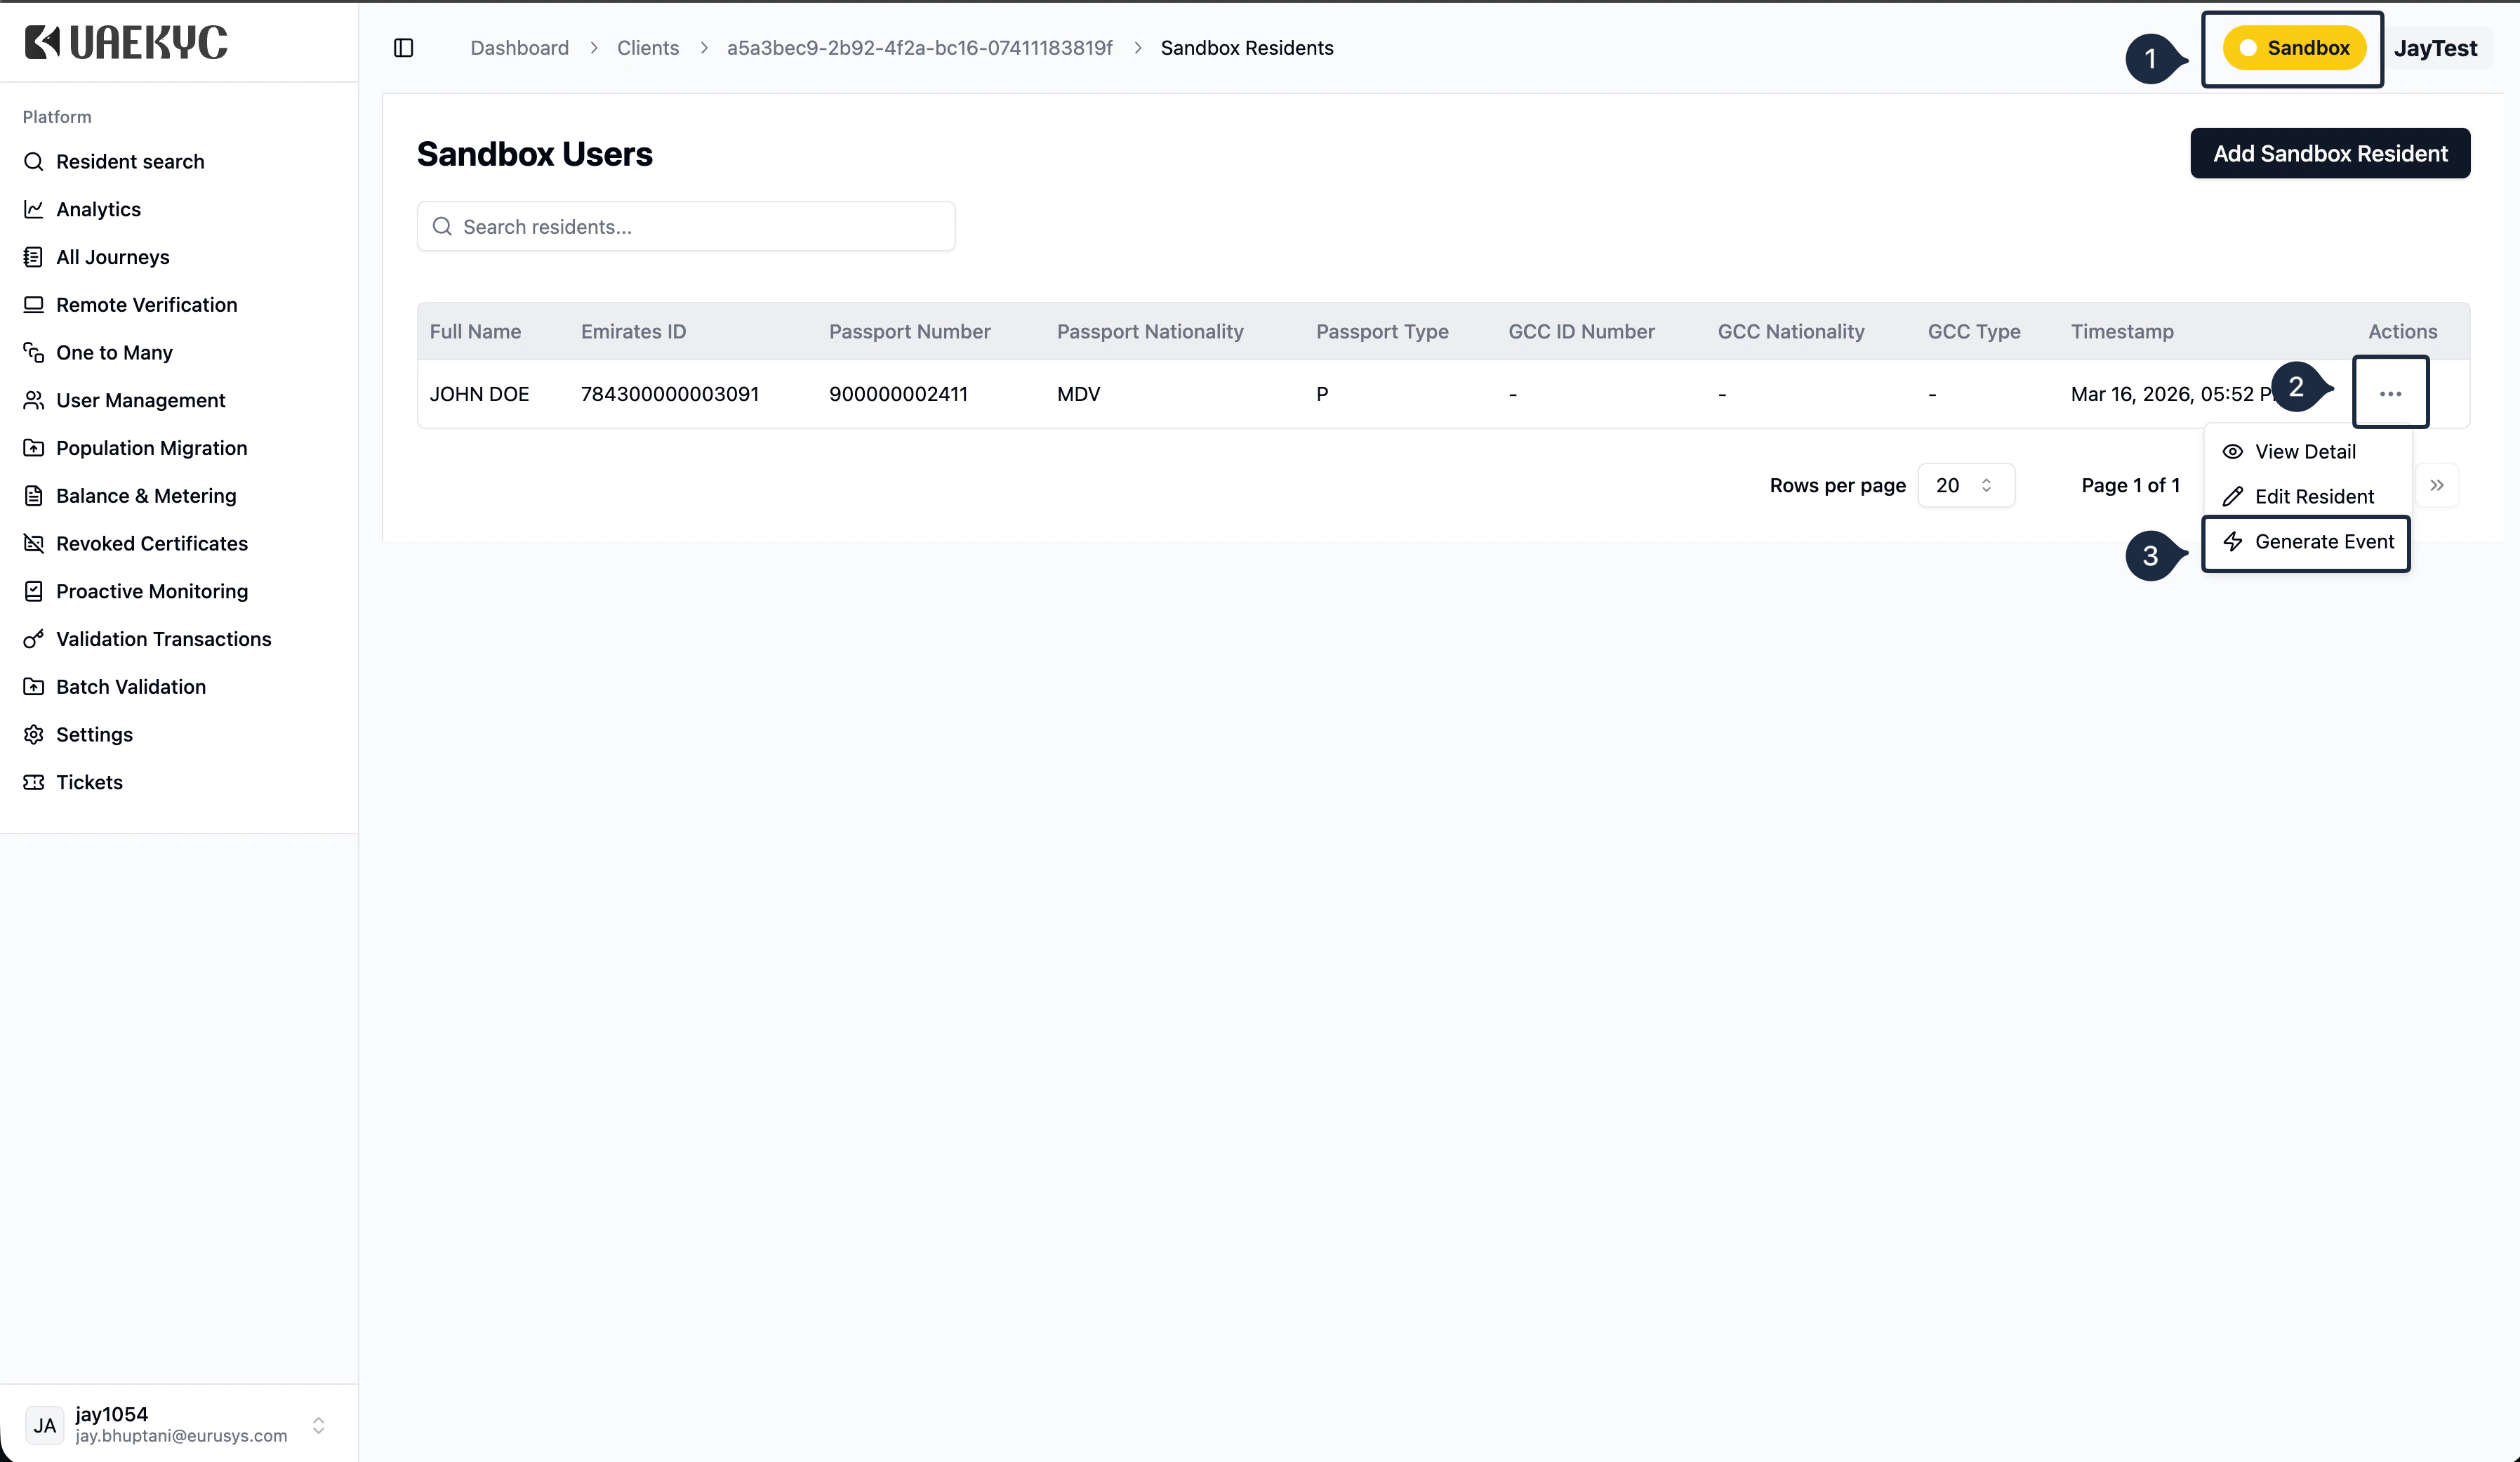Click the sidebar collapse icon next to breadcrumbs

[x=404, y=47]
